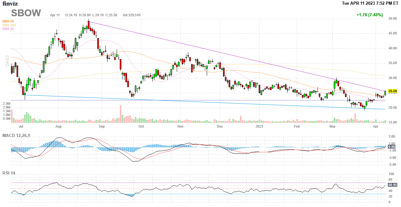Image resolution: width=401 pixels, height=207 pixels.
Task: Click the yellow 25.58 price tag
Action: [392, 91]
